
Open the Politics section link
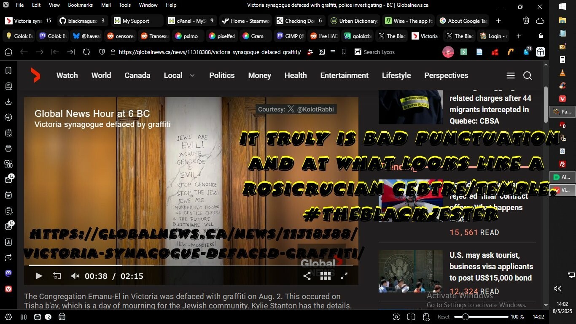coord(222,76)
